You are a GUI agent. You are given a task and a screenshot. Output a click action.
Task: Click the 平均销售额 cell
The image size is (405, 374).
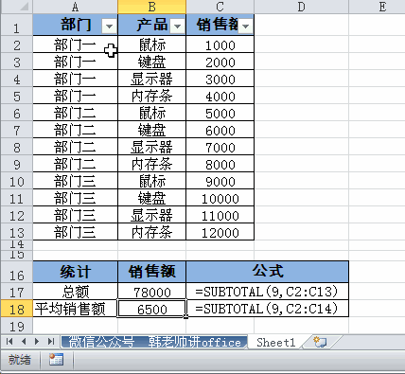pos(75,308)
